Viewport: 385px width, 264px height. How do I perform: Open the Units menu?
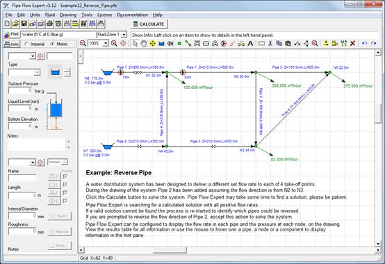click(35, 15)
